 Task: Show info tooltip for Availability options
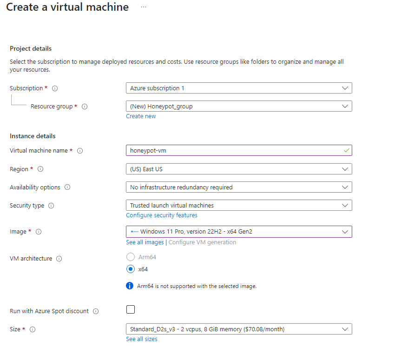(67, 187)
